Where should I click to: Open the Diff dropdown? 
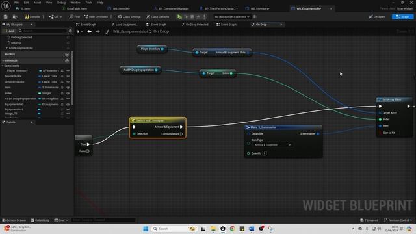pos(55,17)
